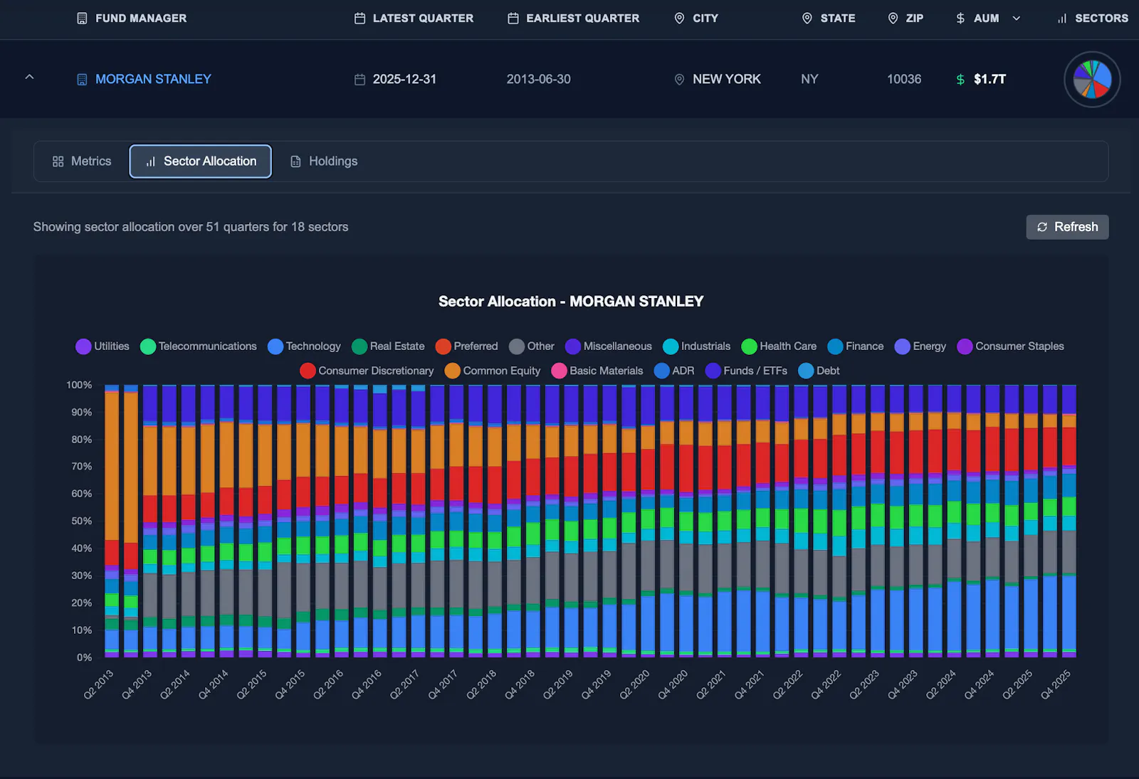
Task: Click the chart title 'Sector Allocation - MORGAN STANLEY'
Action: pos(571,302)
